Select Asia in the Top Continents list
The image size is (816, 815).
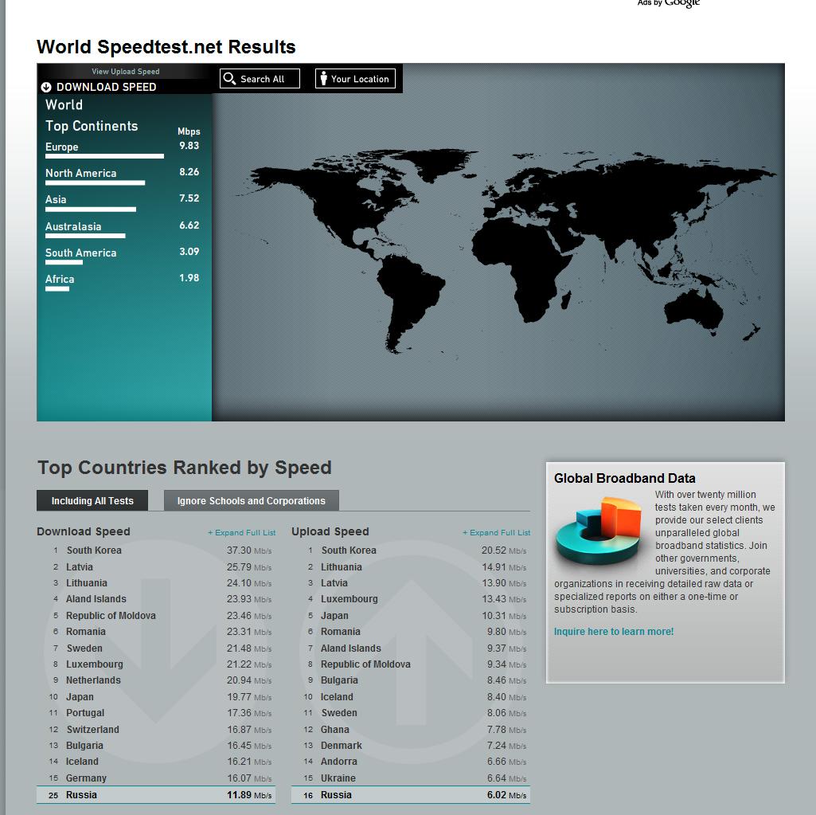point(56,199)
